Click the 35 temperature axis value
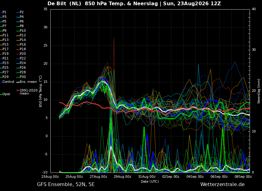The image size is (262, 191). (x=45, y=9)
